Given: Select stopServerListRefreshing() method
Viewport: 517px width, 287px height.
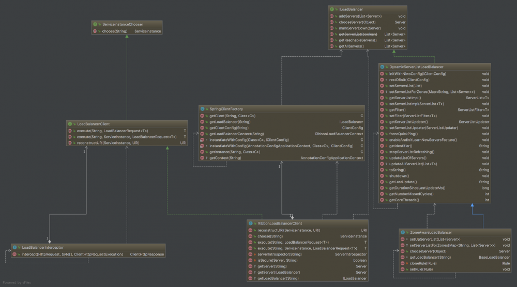Looking at the screenshot, I should point(435,152).
